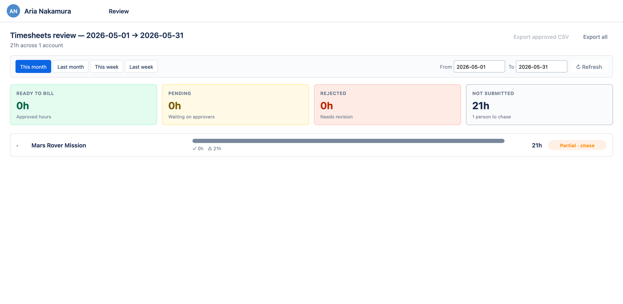Click the warning 21h indicator
Viewport: 623px width, 304px height.
(x=214, y=148)
